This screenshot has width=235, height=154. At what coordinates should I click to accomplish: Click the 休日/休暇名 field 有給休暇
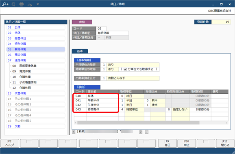[x=112, y=33]
